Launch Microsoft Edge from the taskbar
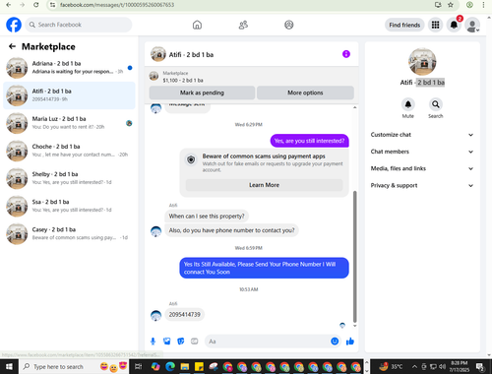This screenshot has width=492, height=374. pos(170,366)
